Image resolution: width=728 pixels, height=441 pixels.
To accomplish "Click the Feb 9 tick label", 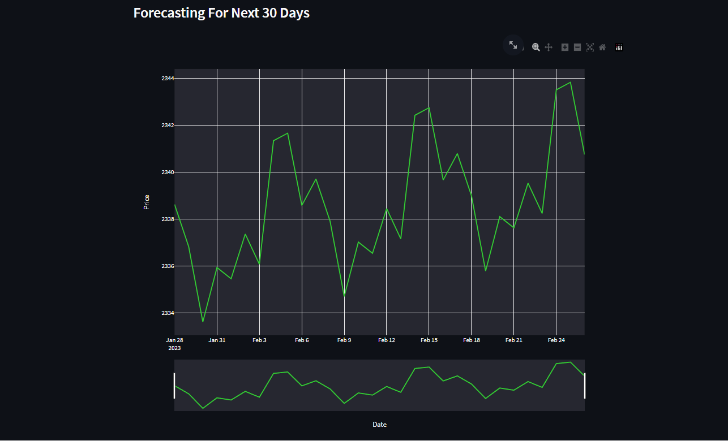I will click(x=344, y=340).
